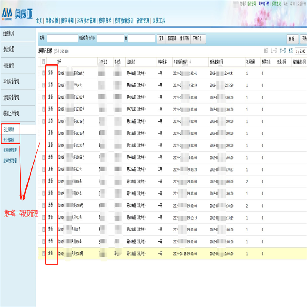
Task: Open the 庭审排期 menu
Action: point(68,21)
